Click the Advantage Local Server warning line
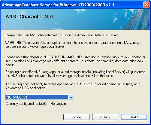 click(35, 47)
